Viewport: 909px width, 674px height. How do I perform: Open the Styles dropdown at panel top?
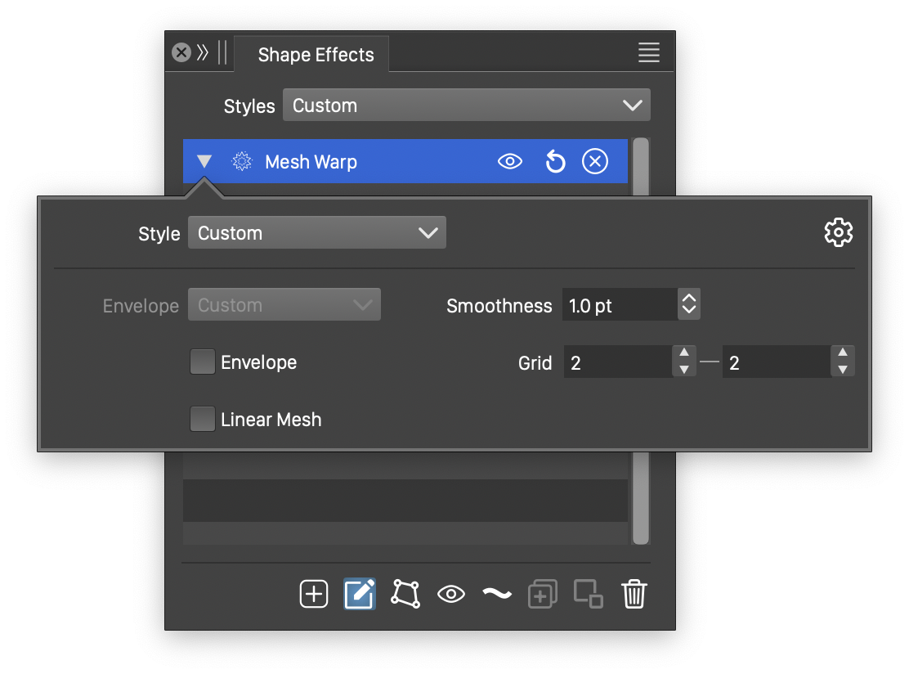(x=466, y=106)
